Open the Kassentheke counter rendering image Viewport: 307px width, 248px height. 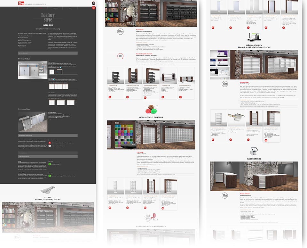coord(254,176)
